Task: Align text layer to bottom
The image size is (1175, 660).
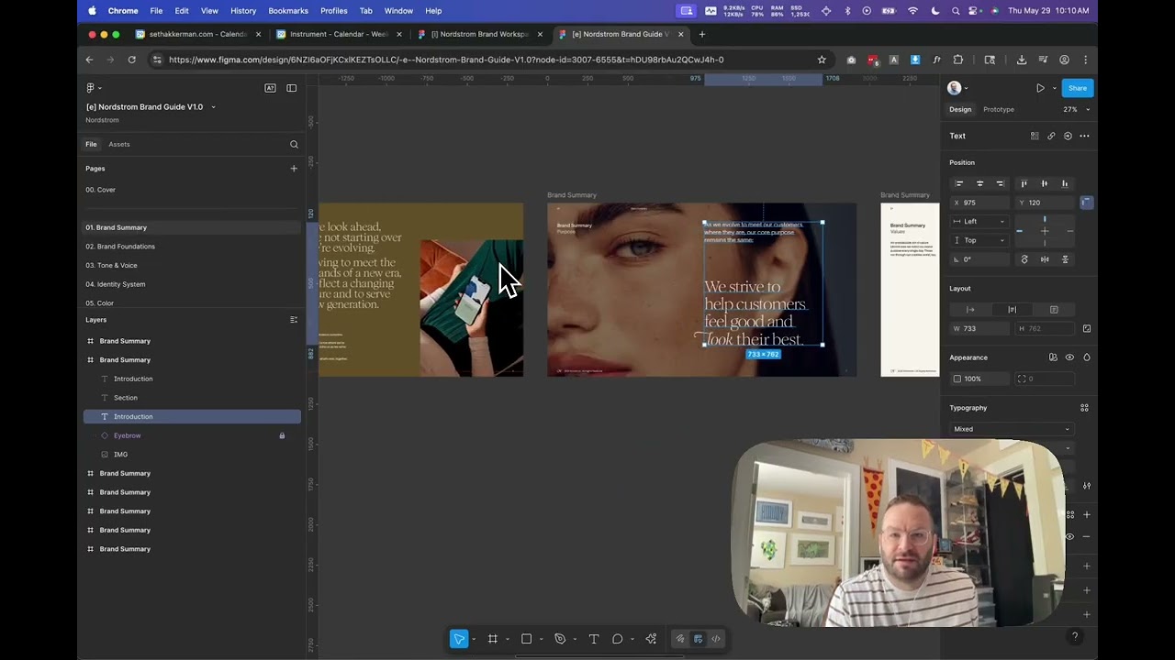Action: coord(1065,183)
